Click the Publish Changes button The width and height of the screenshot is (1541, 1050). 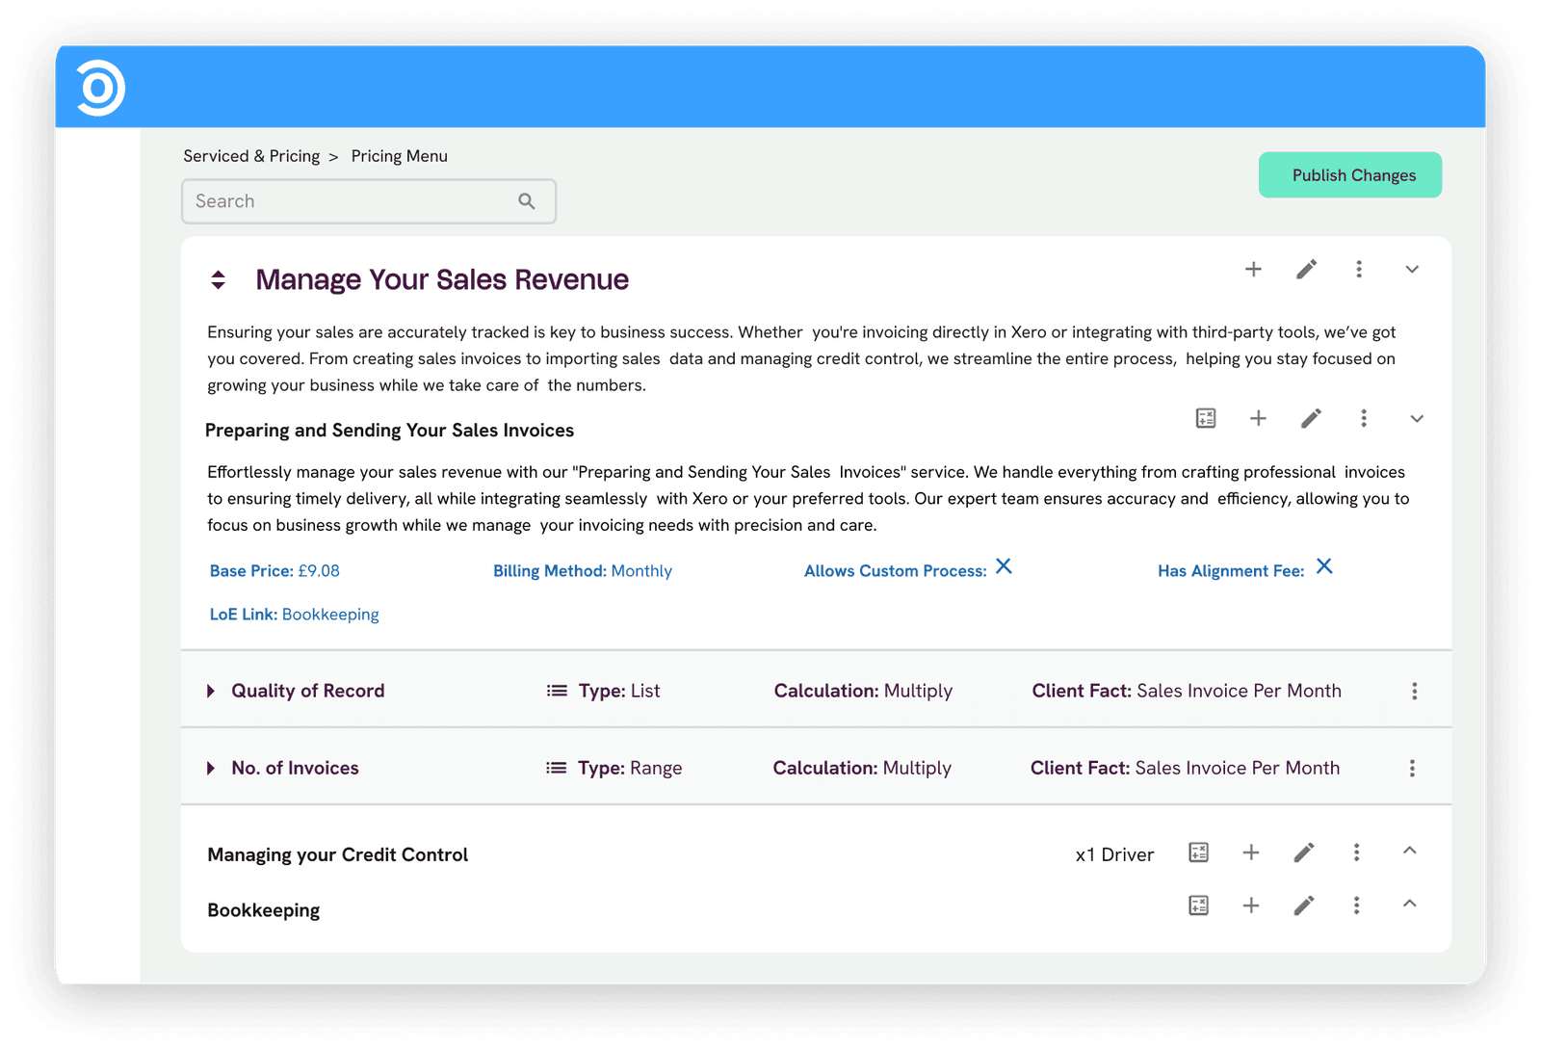[1349, 175]
